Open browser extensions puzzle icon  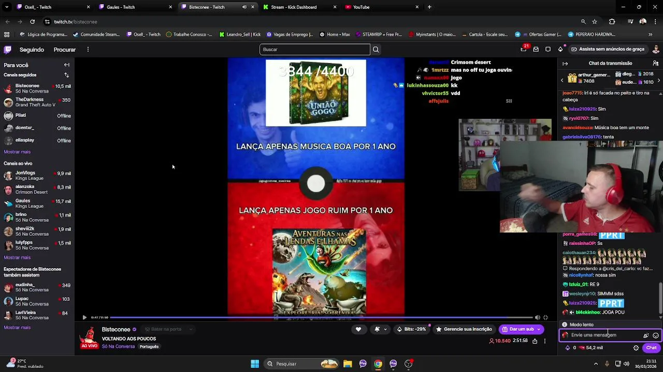point(612,22)
